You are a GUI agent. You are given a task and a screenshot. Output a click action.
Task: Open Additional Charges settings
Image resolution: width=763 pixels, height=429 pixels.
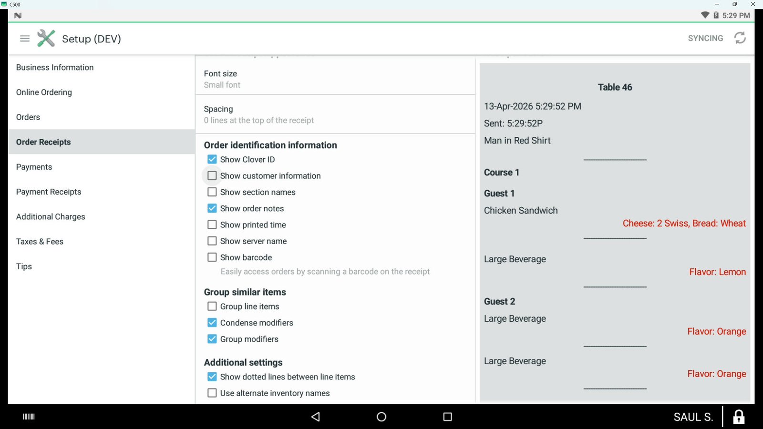tap(102, 216)
